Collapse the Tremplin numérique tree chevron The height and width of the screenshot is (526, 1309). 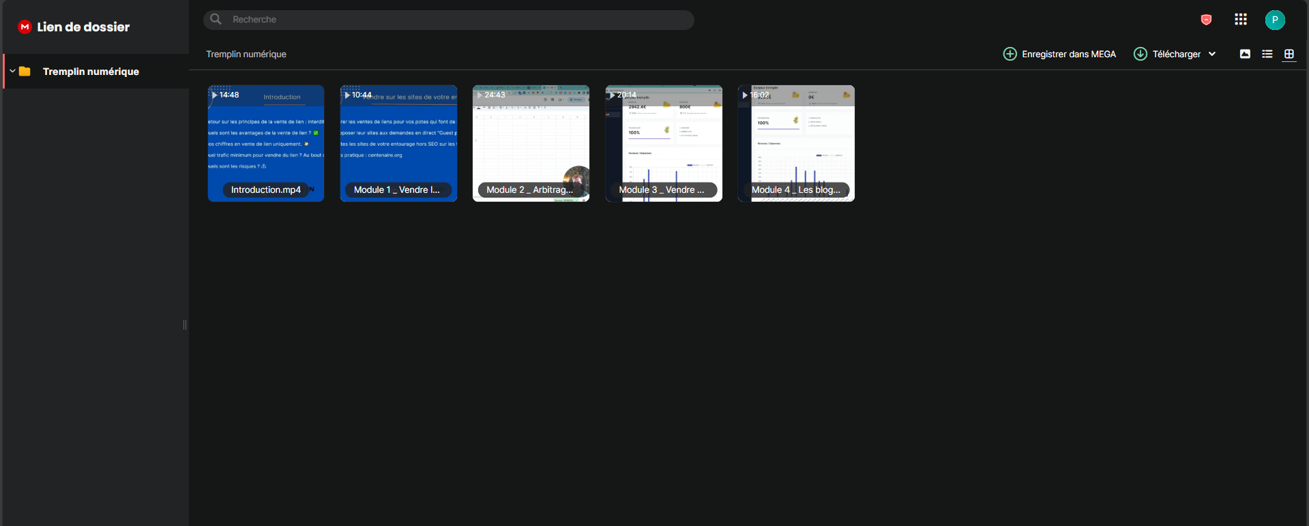tap(12, 71)
